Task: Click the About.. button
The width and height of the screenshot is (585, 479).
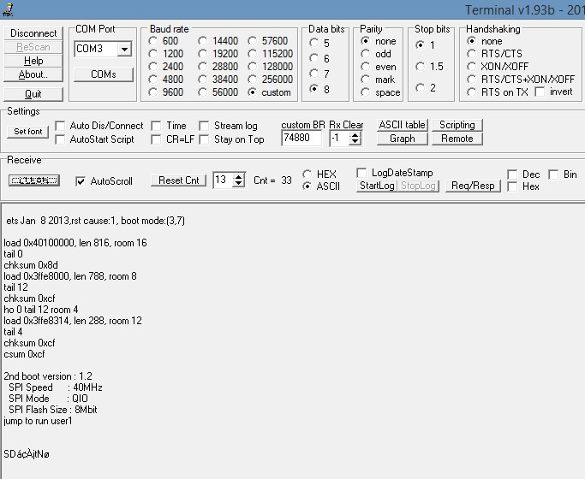Action: point(33,74)
